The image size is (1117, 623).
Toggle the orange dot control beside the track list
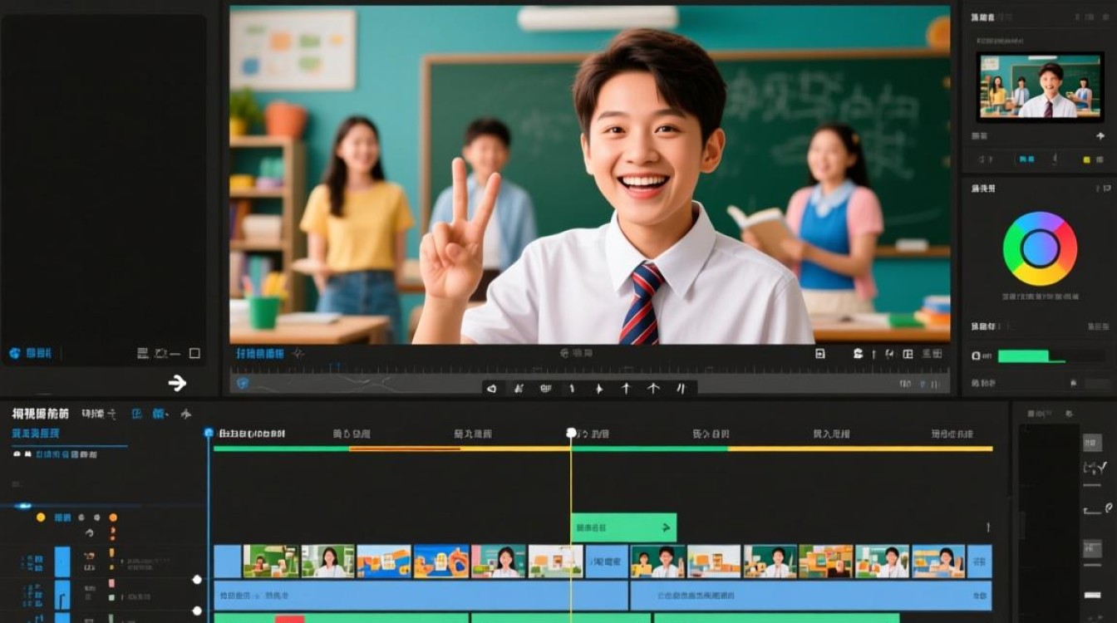(x=114, y=518)
